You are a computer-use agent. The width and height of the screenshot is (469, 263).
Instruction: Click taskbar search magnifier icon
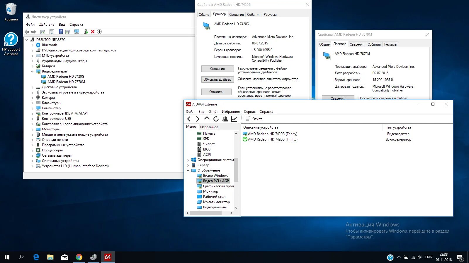pos(21,257)
